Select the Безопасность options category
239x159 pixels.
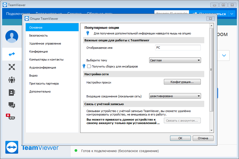pos(38,35)
